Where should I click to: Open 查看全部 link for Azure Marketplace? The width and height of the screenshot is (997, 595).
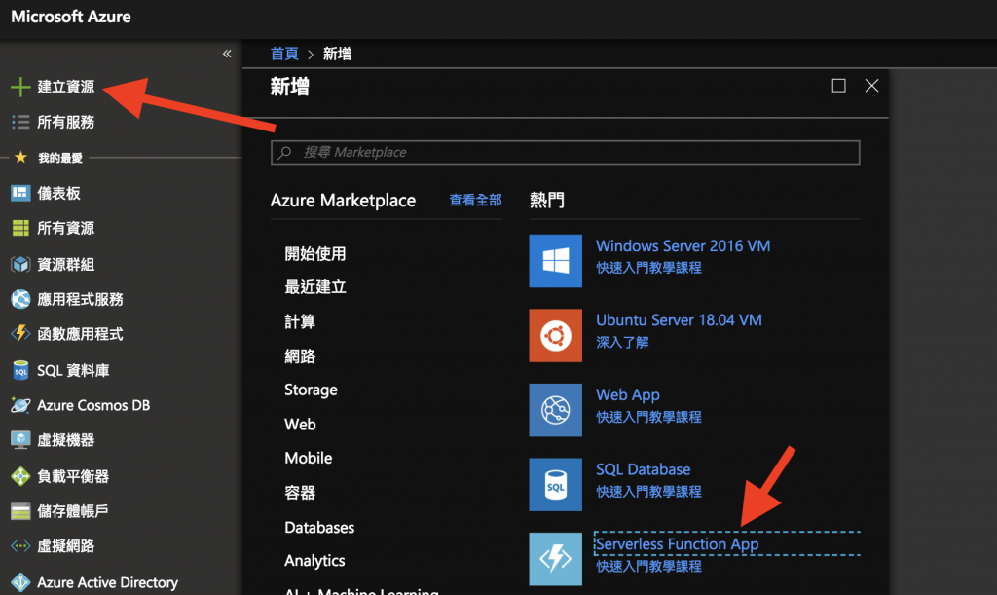475,201
